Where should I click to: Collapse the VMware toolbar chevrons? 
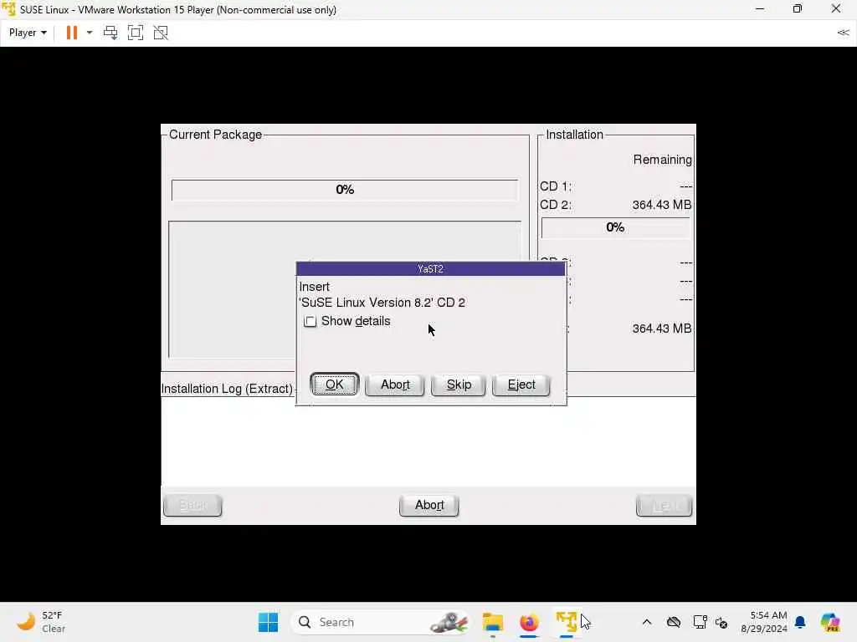pyautogui.click(x=843, y=33)
